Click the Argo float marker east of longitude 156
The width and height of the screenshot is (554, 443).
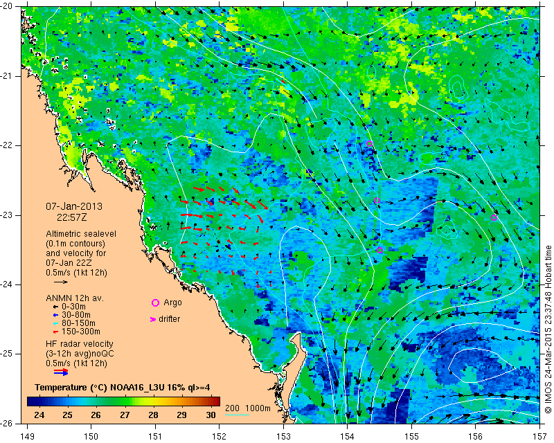click(494, 217)
